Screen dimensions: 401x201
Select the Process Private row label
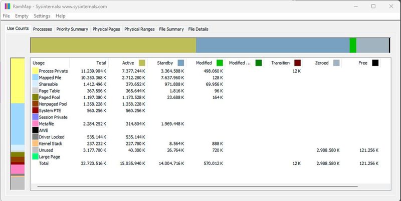point(54,71)
